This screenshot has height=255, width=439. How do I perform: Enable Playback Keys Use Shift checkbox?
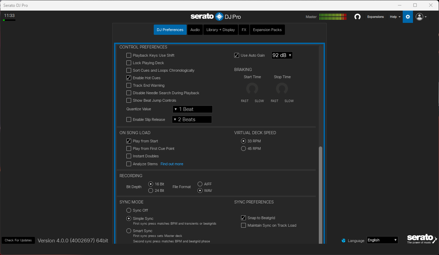(129, 55)
